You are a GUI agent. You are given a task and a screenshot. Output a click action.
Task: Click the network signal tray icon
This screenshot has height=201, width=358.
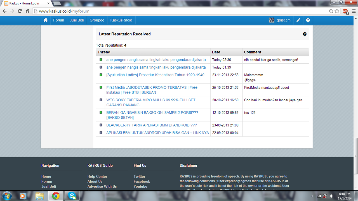(319, 196)
